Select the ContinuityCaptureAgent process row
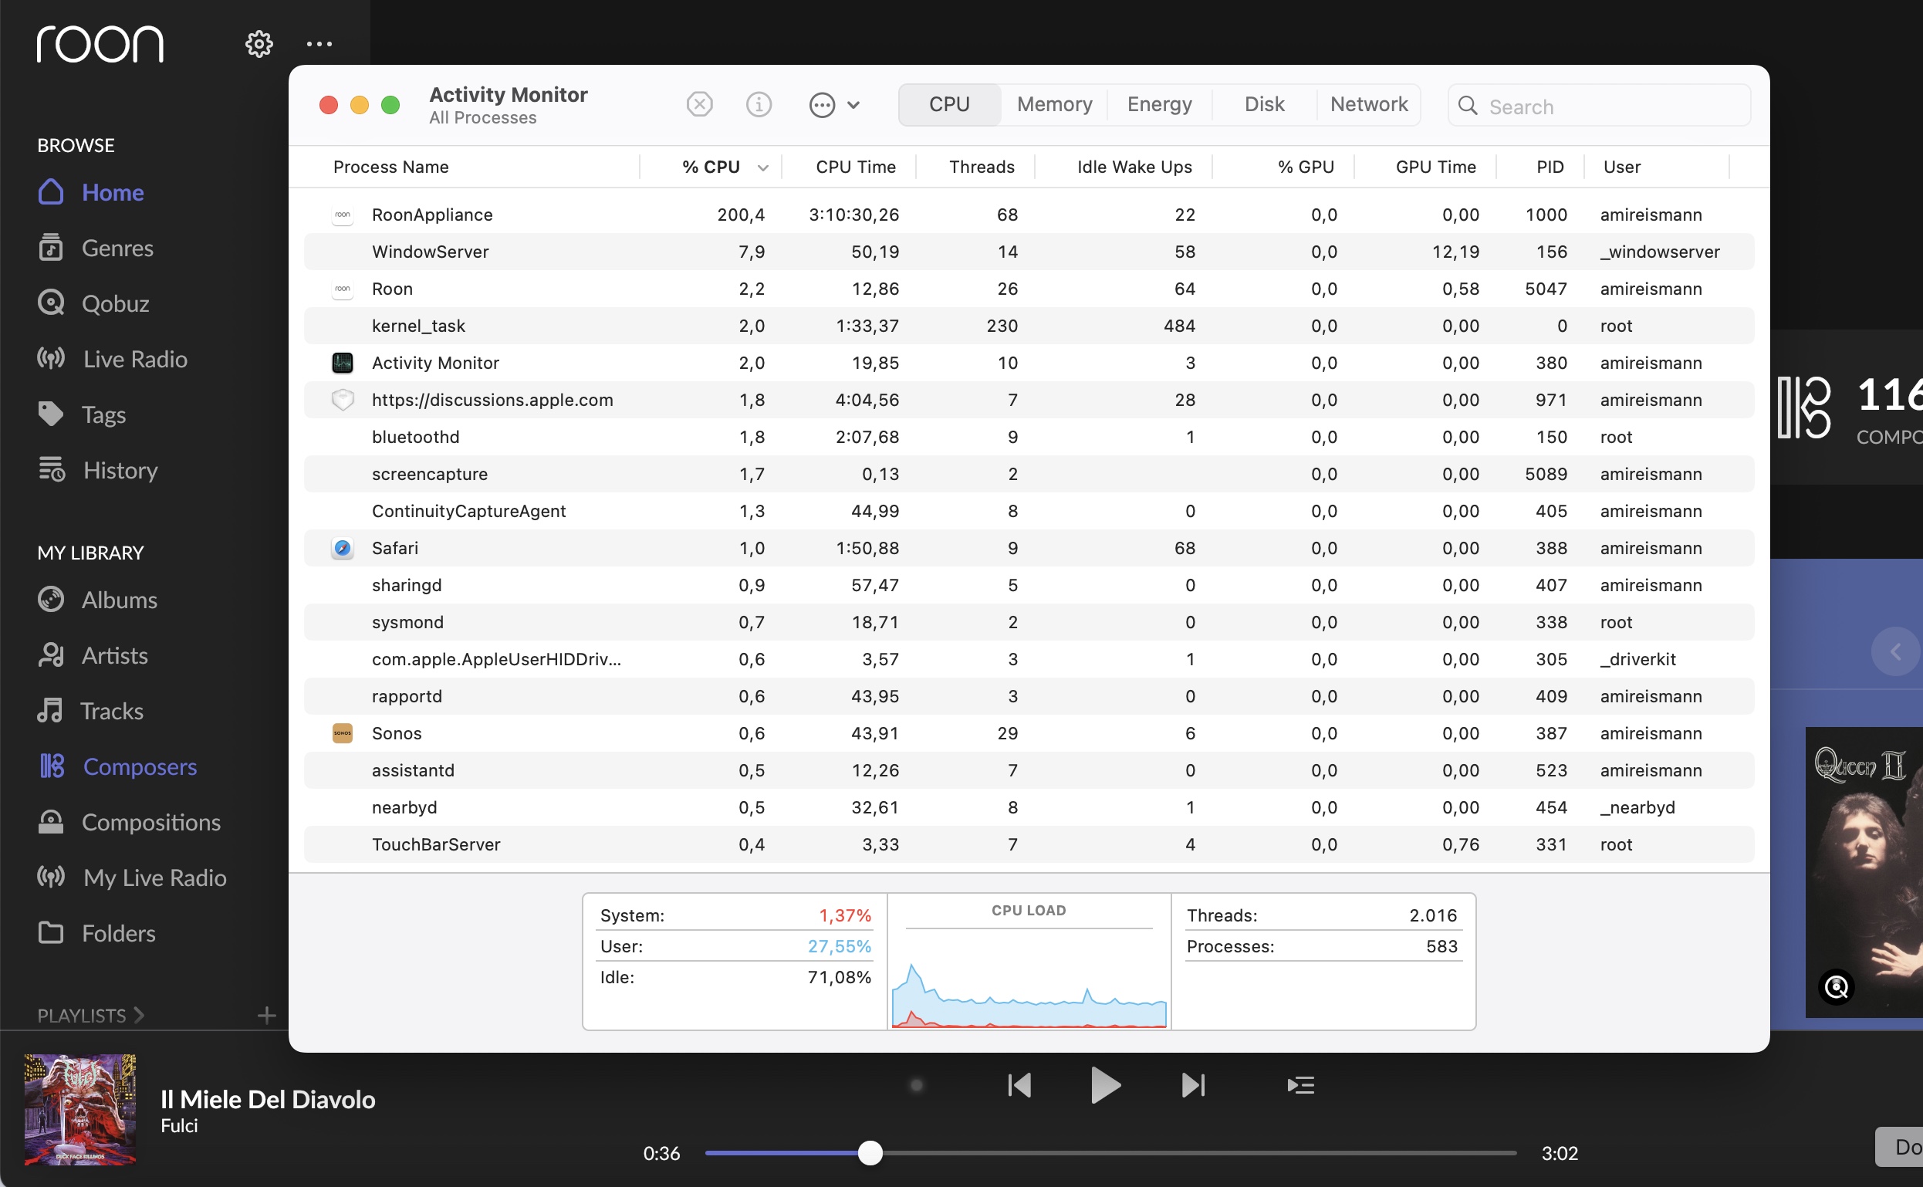This screenshot has width=1923, height=1187. click(x=1028, y=511)
